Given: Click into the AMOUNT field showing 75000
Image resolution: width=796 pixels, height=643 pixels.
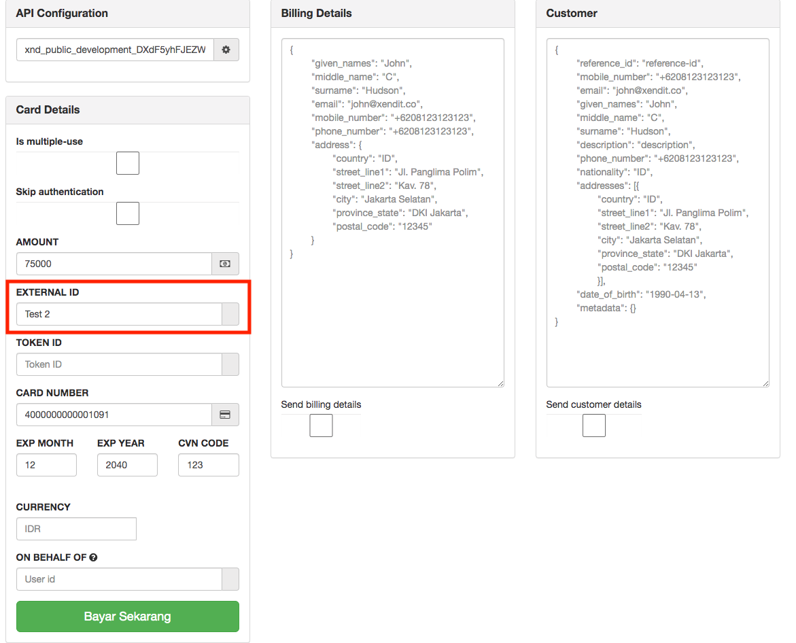Looking at the screenshot, I should coord(114,264).
